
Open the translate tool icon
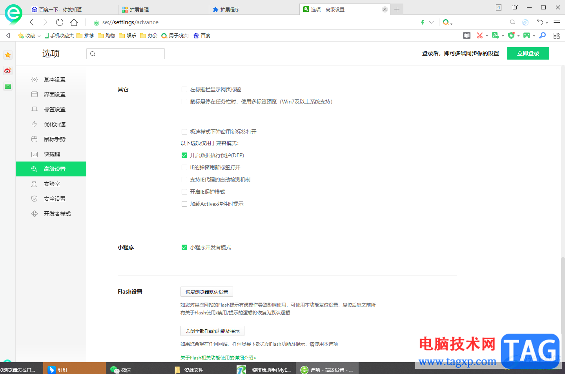[496, 35]
